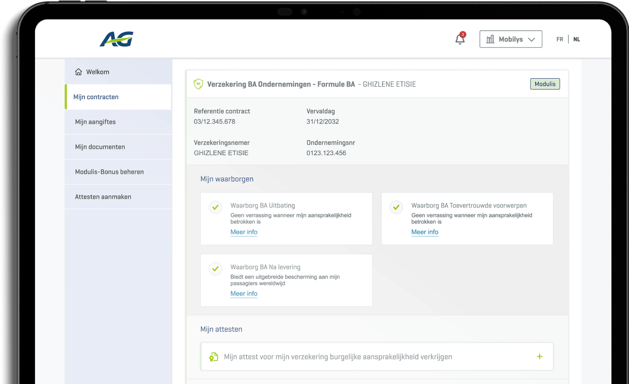Open the notifications bell
The image size is (629, 384).
(460, 39)
